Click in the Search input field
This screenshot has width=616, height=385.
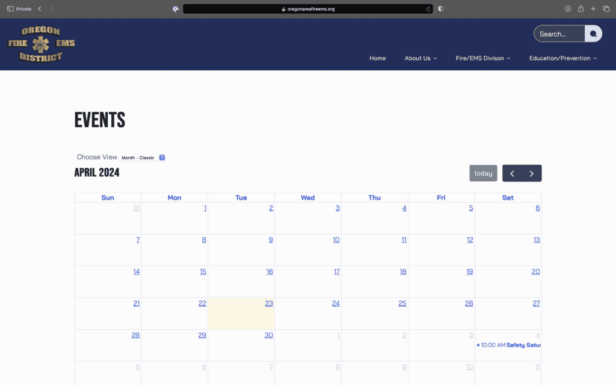click(x=558, y=34)
